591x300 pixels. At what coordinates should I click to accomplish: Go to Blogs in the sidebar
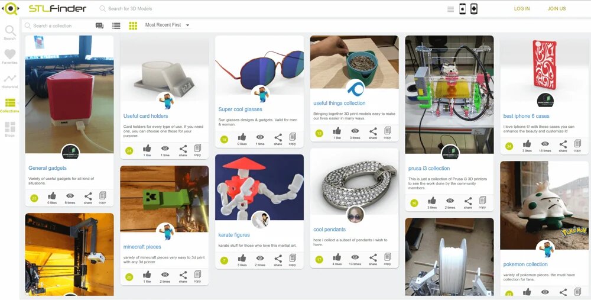pos(9,129)
